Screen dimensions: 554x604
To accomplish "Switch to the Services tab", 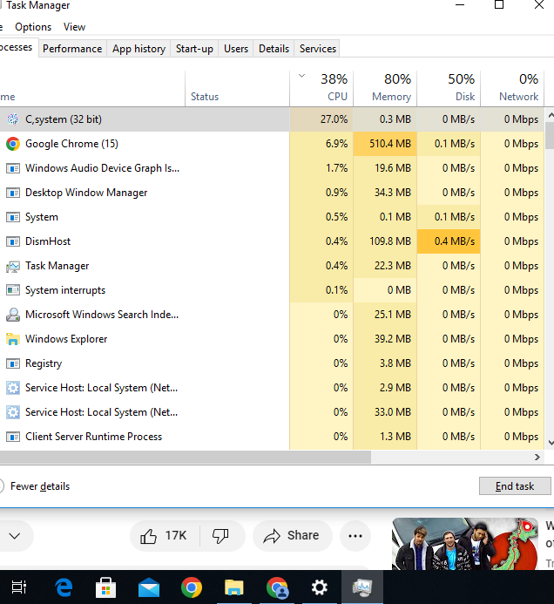I will [x=318, y=49].
